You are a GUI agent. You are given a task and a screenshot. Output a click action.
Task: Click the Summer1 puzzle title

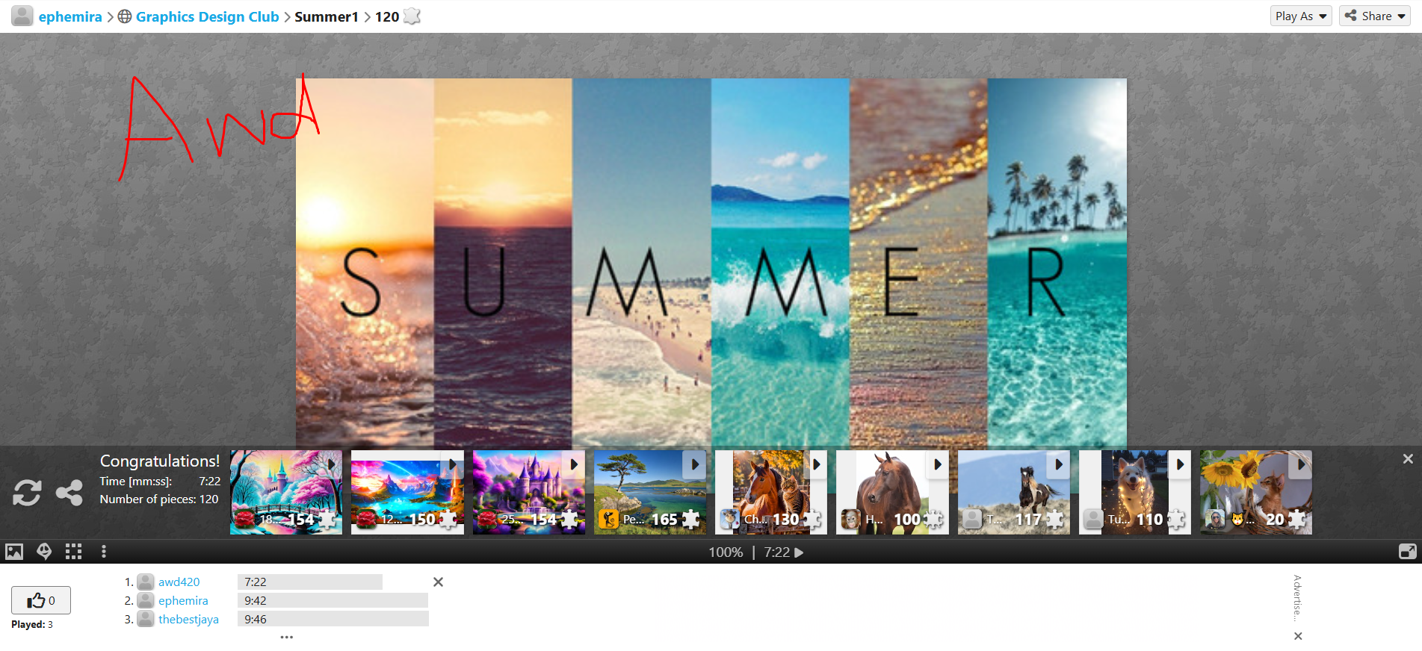pos(327,16)
